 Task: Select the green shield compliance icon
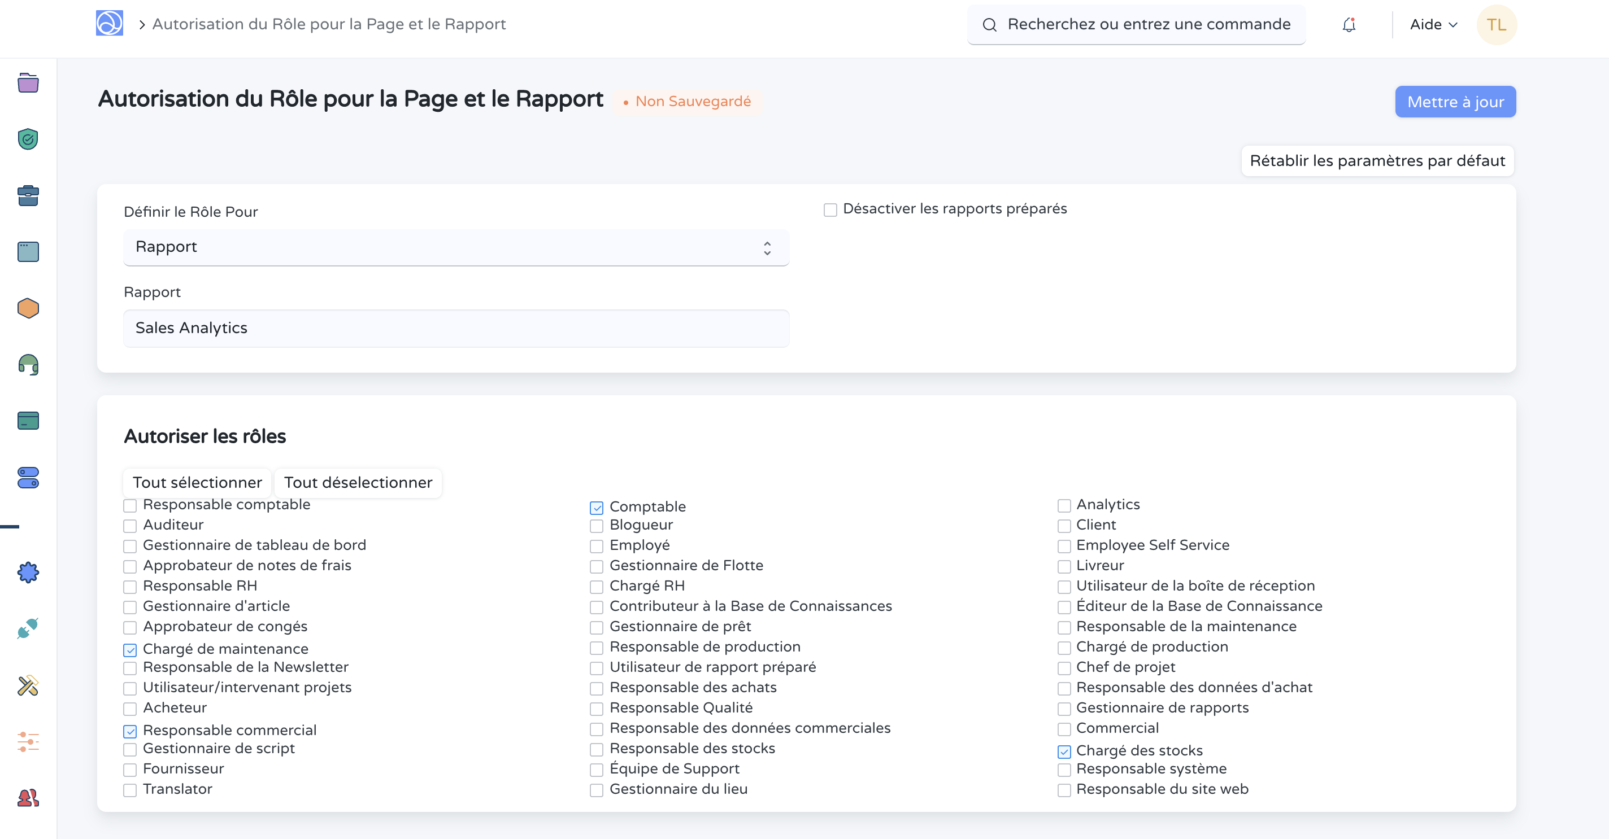point(28,139)
